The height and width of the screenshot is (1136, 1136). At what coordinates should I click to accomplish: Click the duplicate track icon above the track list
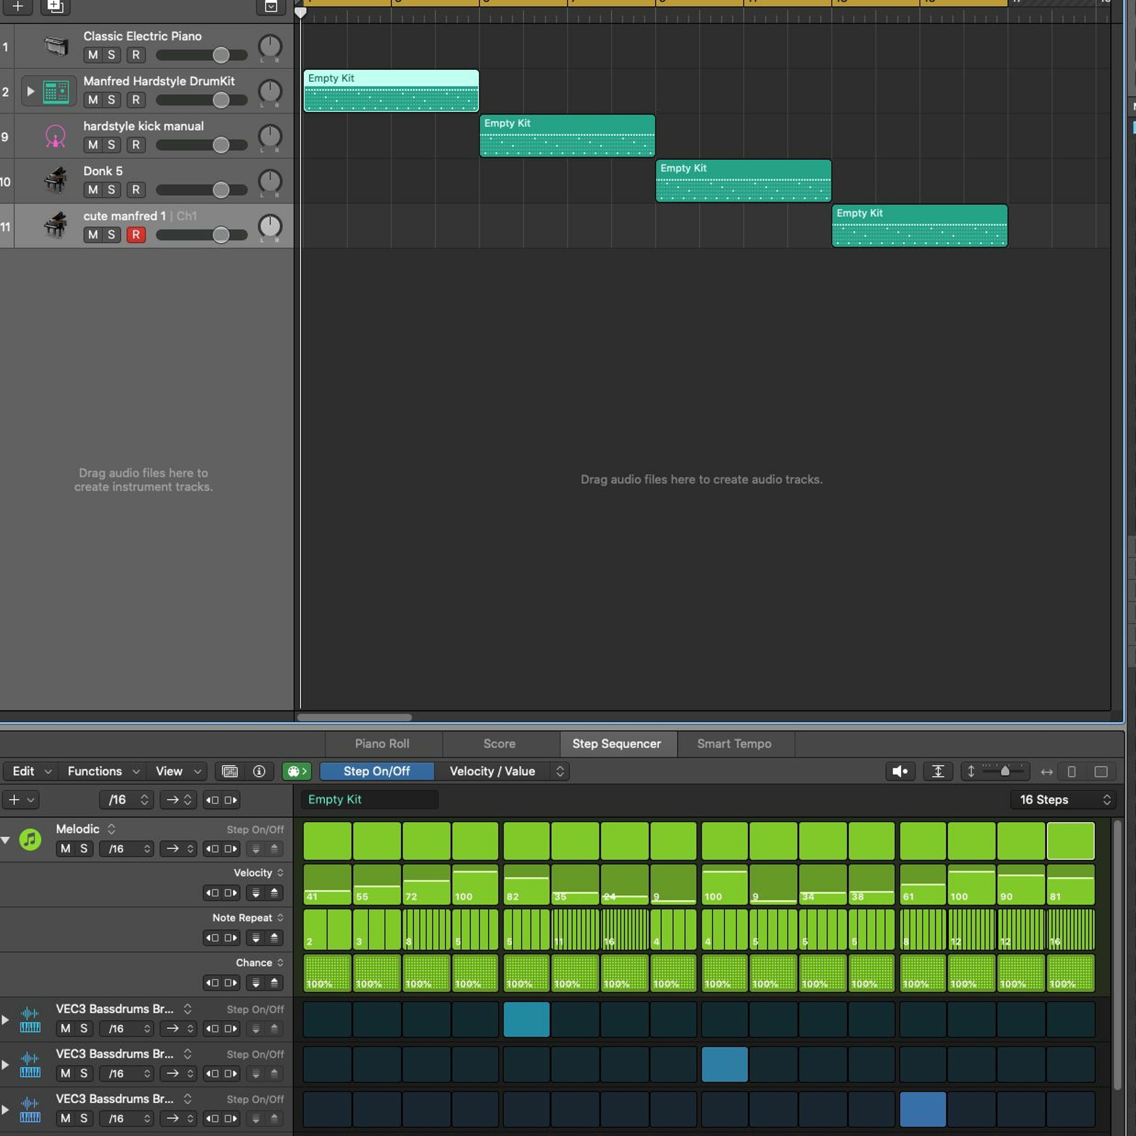click(x=55, y=6)
